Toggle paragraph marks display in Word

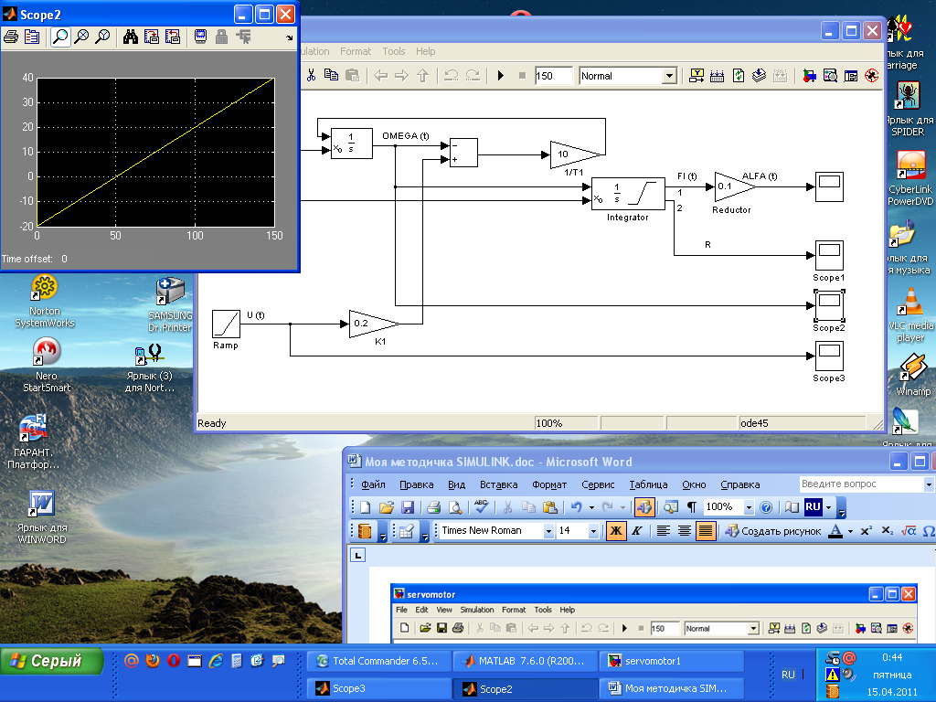click(x=691, y=507)
